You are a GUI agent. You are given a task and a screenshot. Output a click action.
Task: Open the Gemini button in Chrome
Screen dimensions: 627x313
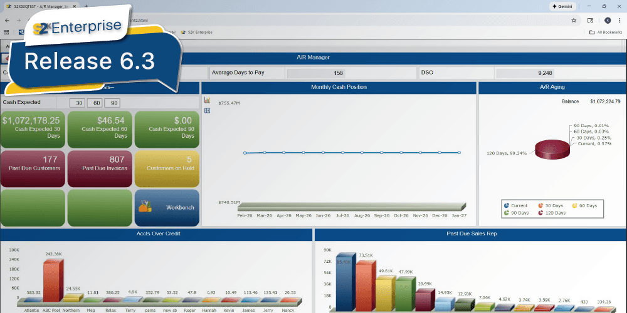[x=564, y=6]
